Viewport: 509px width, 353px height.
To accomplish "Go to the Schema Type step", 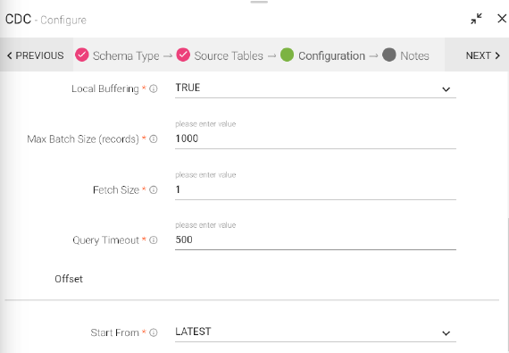I will tap(126, 56).
